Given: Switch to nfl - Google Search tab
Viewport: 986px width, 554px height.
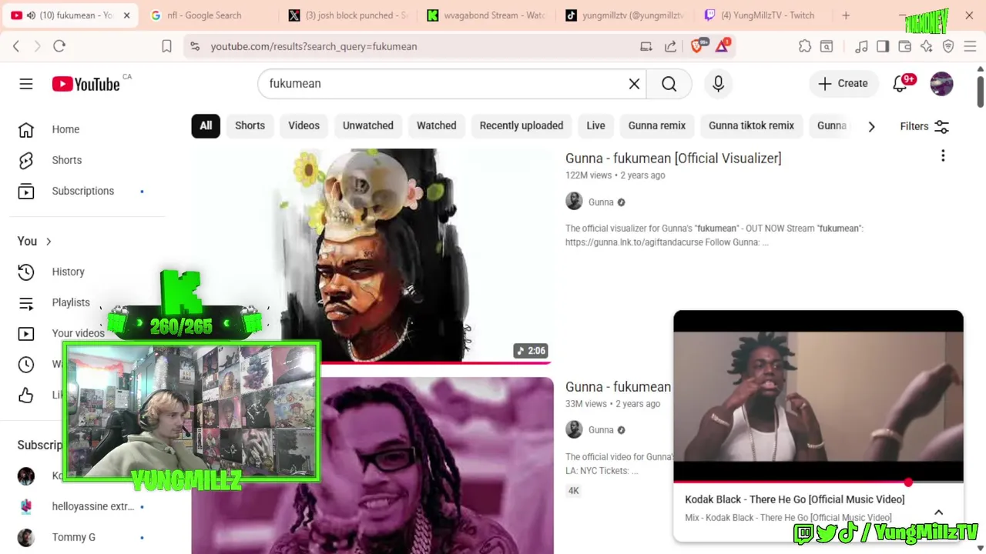Looking at the screenshot, I should pyautogui.click(x=204, y=15).
